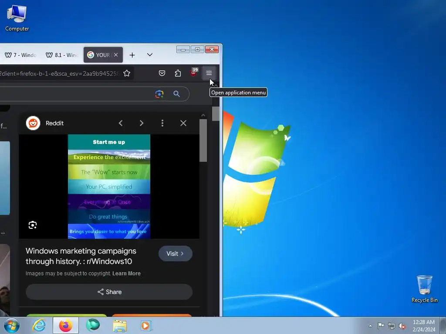The image size is (446, 334).
Task: Expand the list all tabs chevron
Action: 150,55
